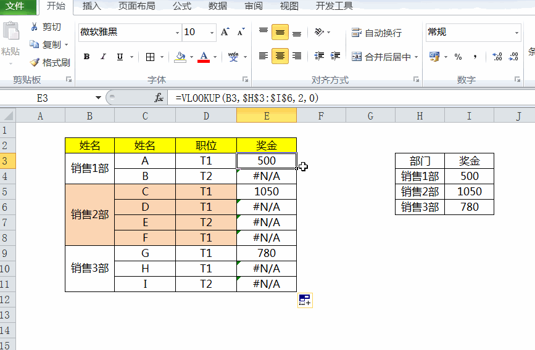Apply cell borders icon

[150, 57]
